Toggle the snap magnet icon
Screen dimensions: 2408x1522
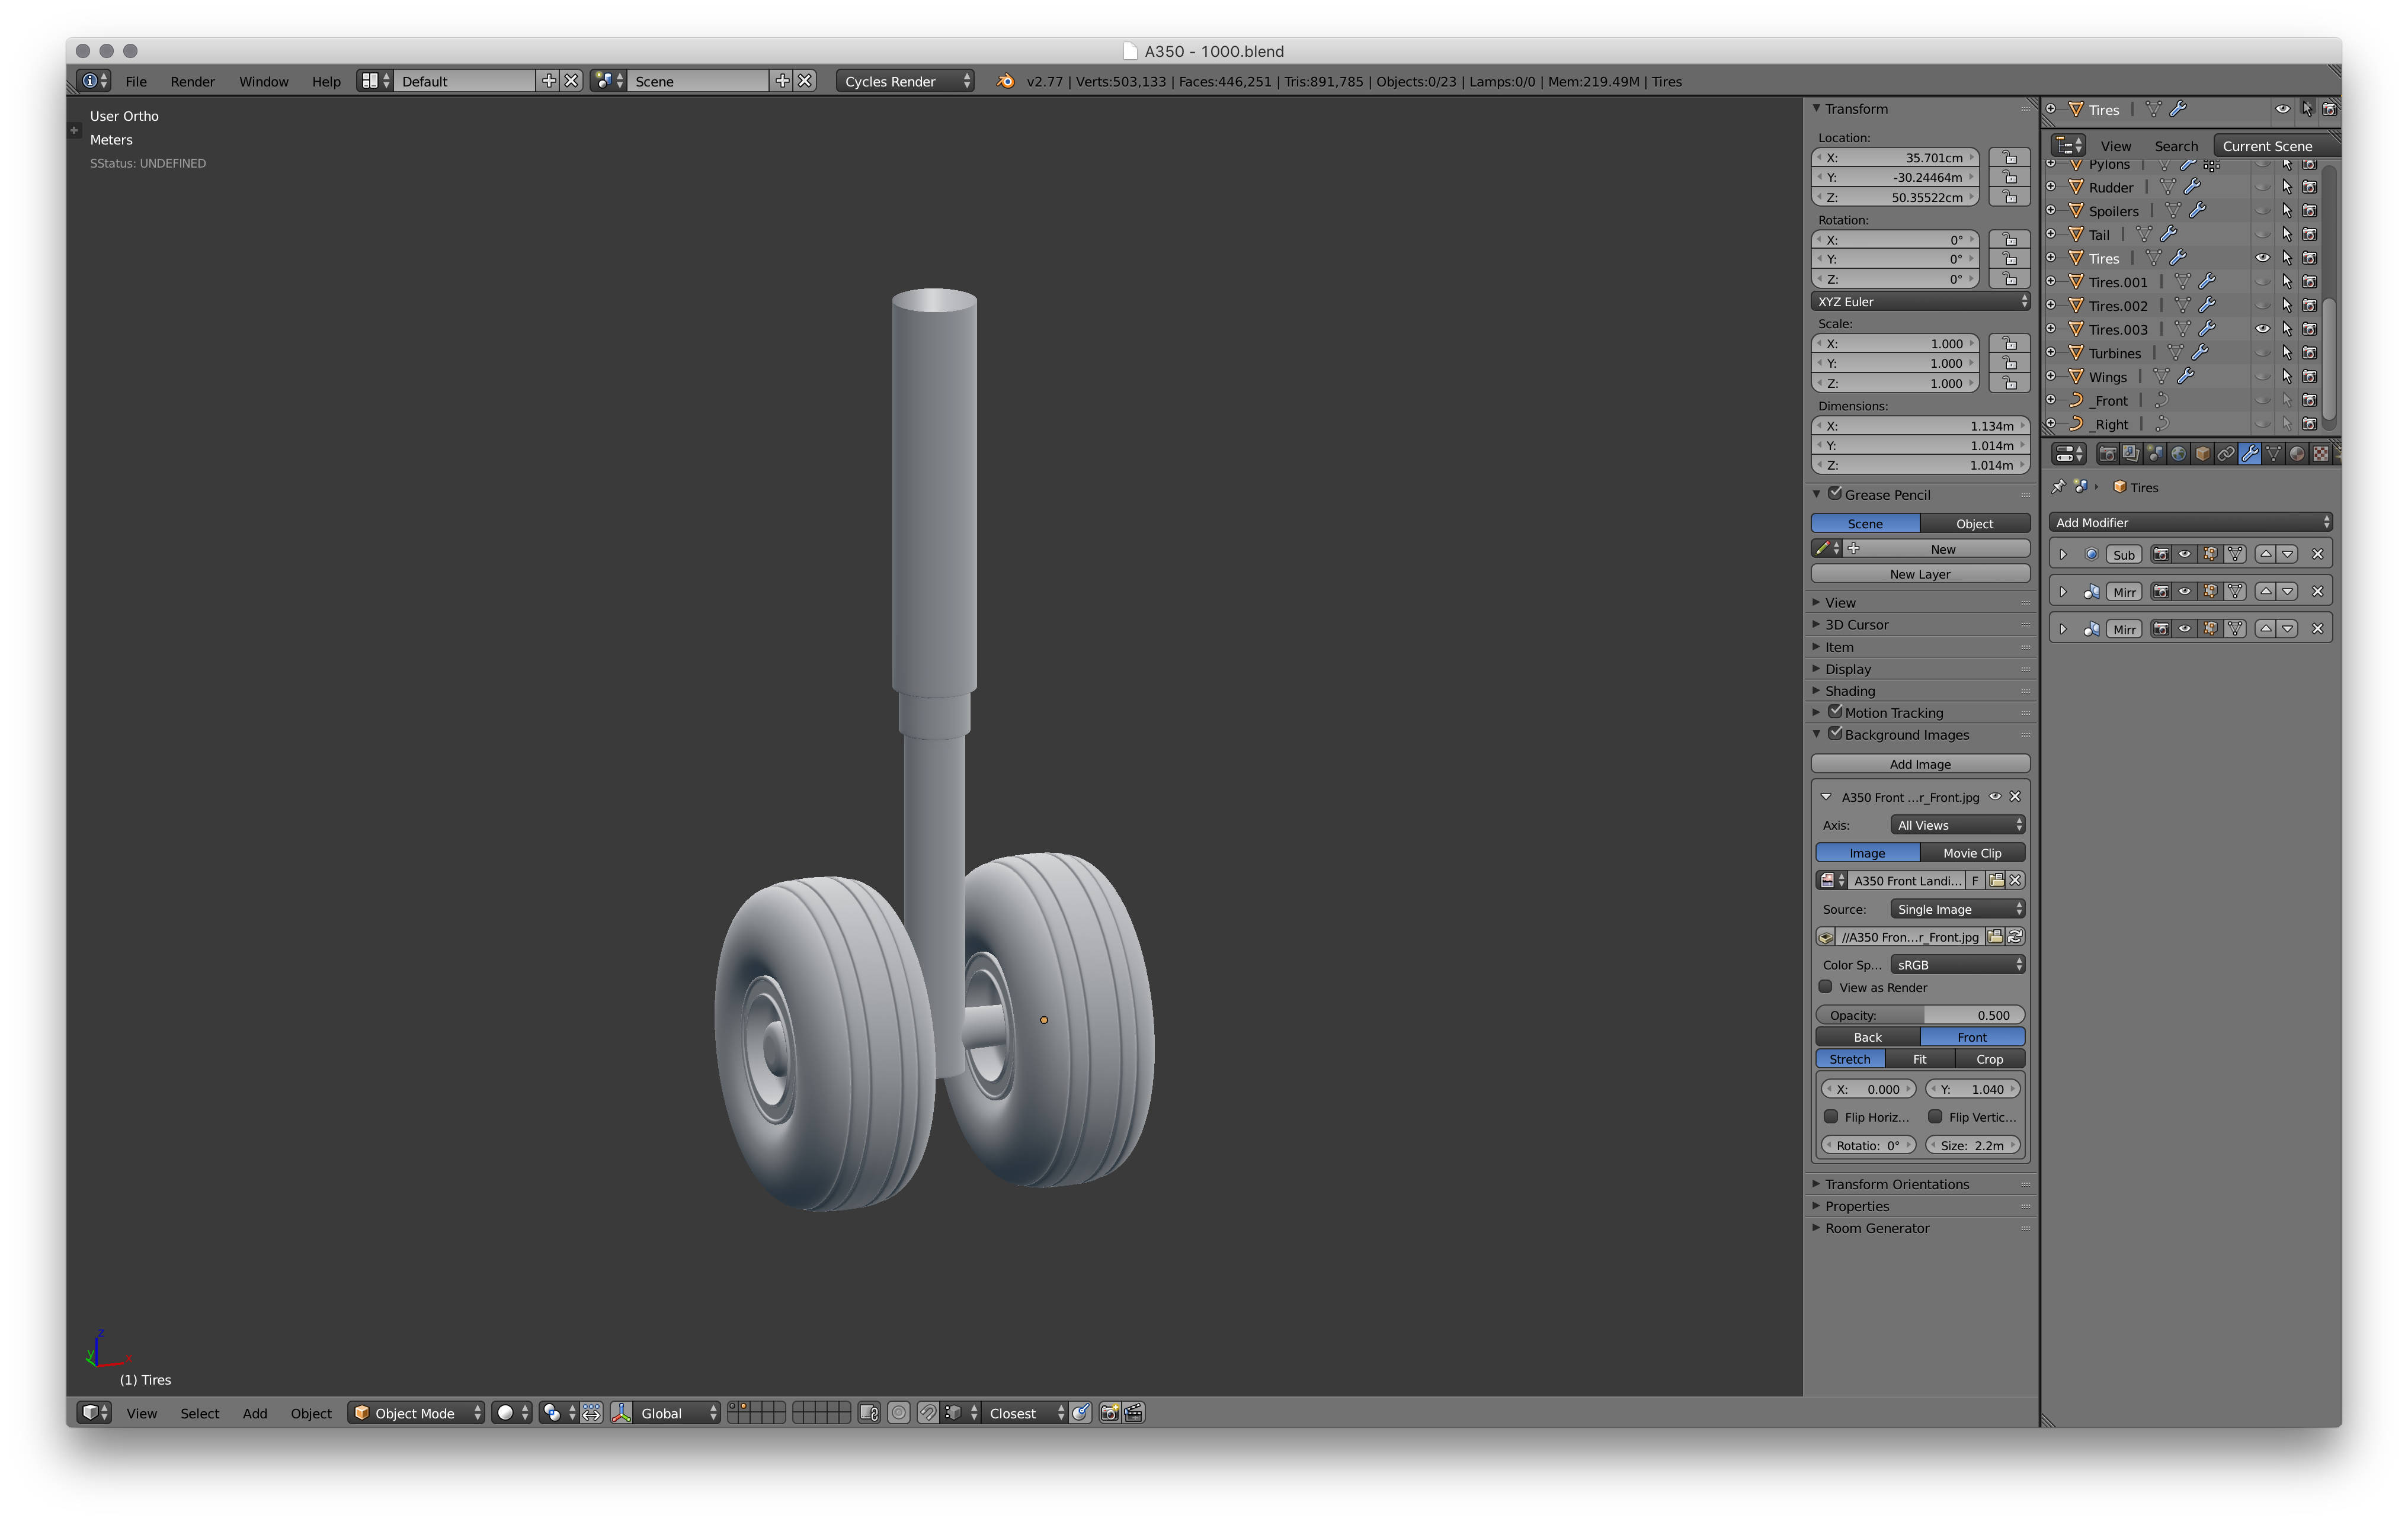928,1413
